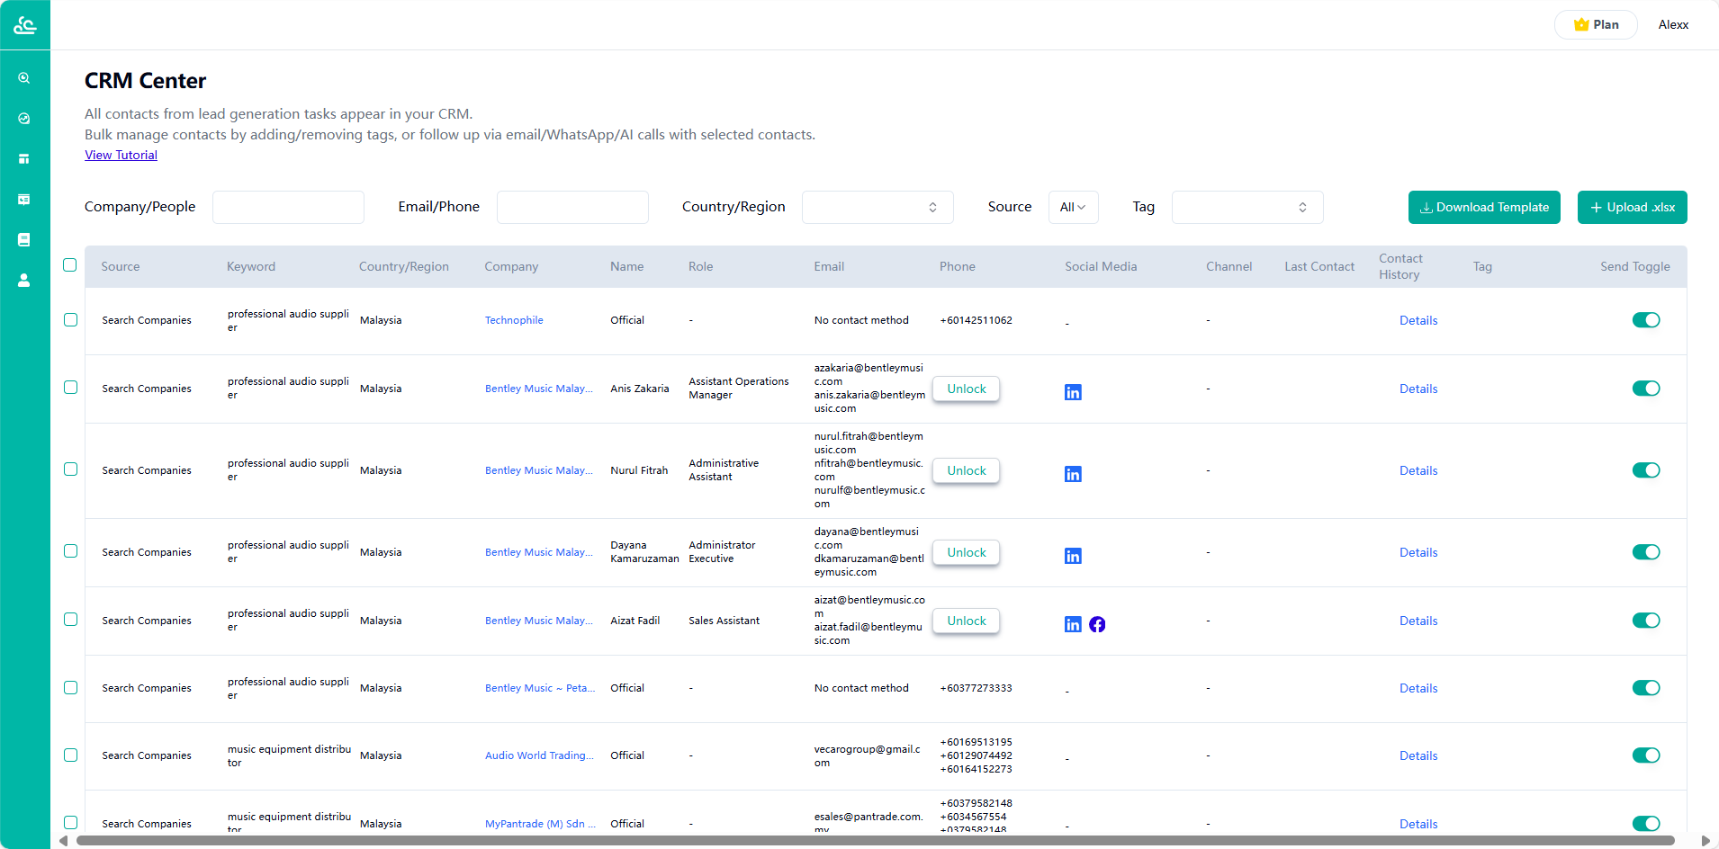Click the Download Template button
This screenshot has height=849, width=1719.
pos(1484,207)
